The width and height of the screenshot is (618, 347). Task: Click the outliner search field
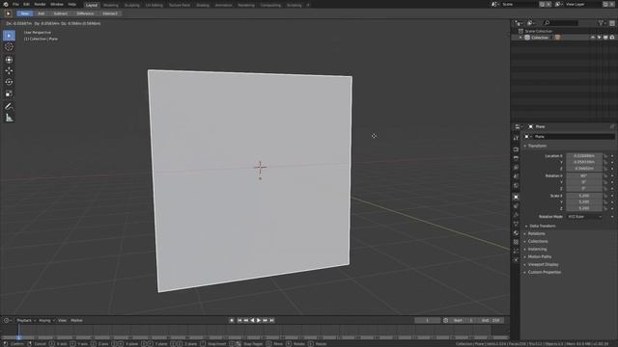tap(560, 23)
